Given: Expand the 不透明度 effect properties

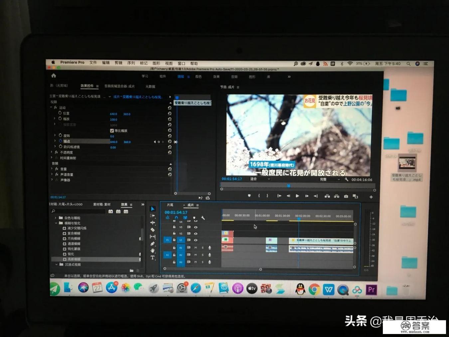Looking at the screenshot, I should tap(52, 152).
